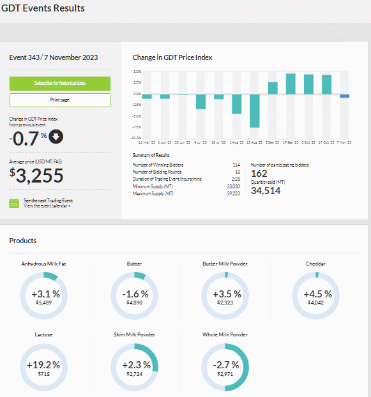
Task: Click the Anhydrous Milk Fat label
Action: [x=44, y=264]
